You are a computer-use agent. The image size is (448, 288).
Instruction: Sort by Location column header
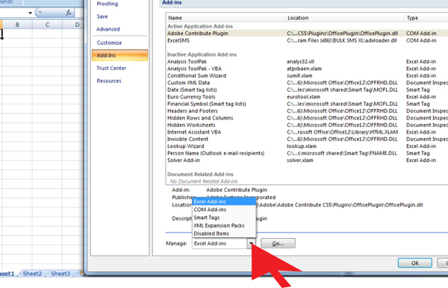coord(345,18)
